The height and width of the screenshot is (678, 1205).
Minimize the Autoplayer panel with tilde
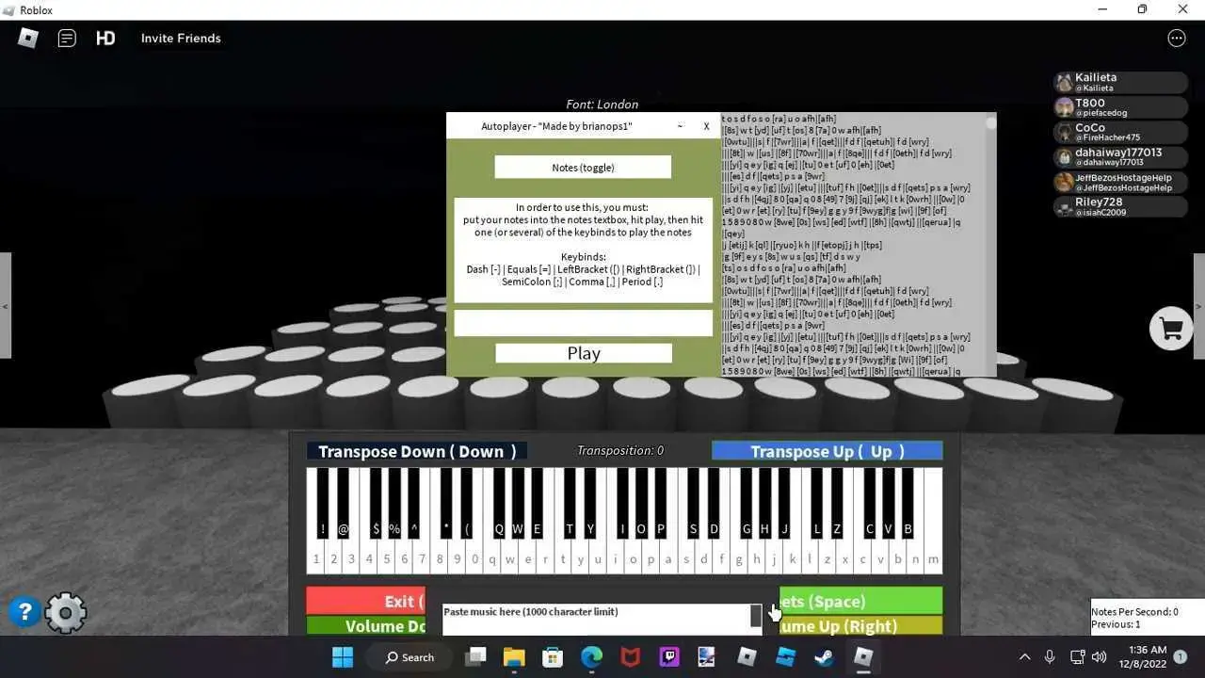tap(681, 126)
